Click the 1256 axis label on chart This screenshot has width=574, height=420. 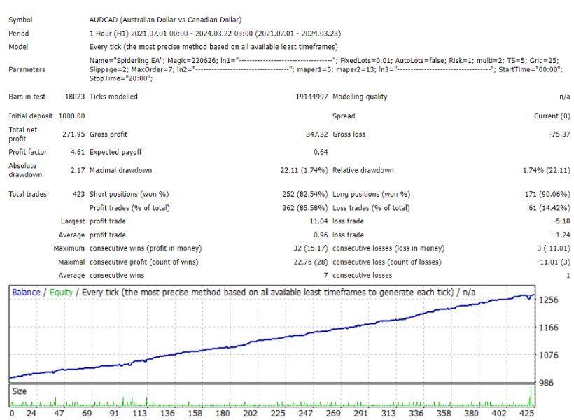coord(549,300)
